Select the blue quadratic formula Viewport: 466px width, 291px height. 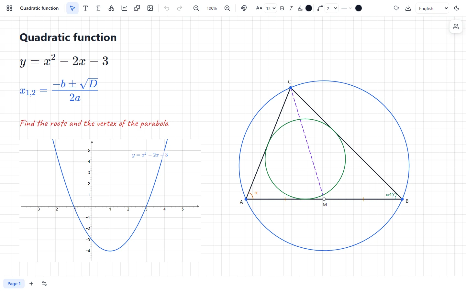pos(59,91)
